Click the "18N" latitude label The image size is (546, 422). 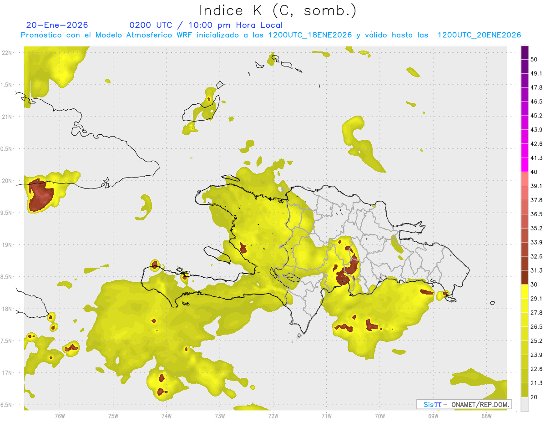tap(7, 309)
